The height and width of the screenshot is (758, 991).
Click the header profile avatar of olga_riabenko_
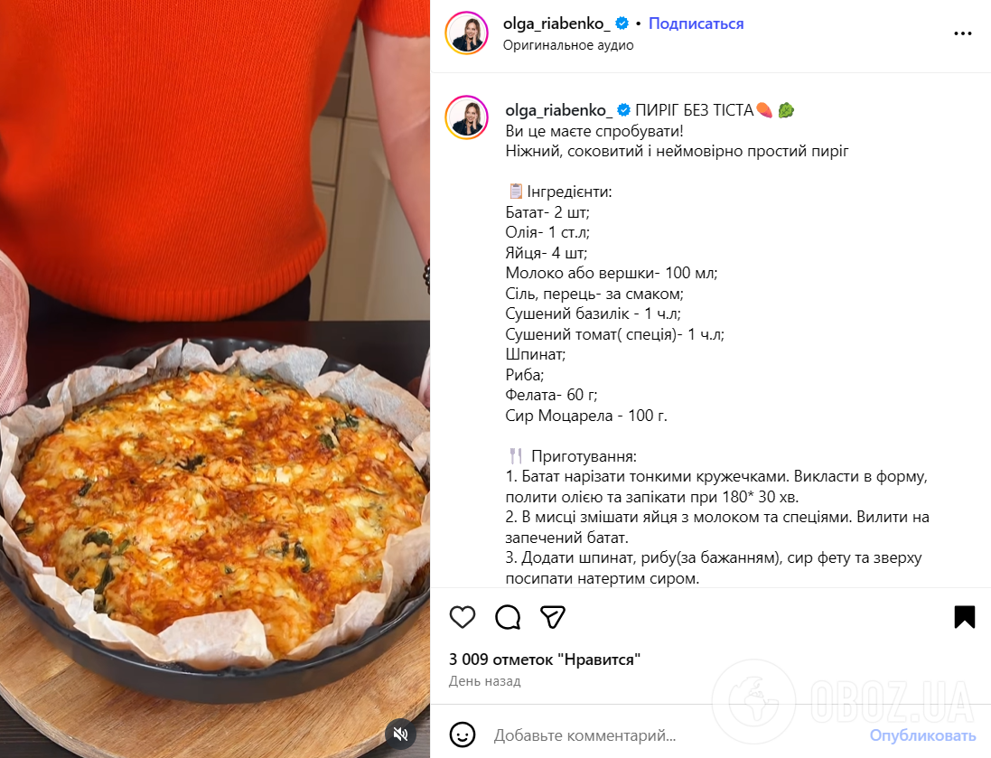point(467,33)
